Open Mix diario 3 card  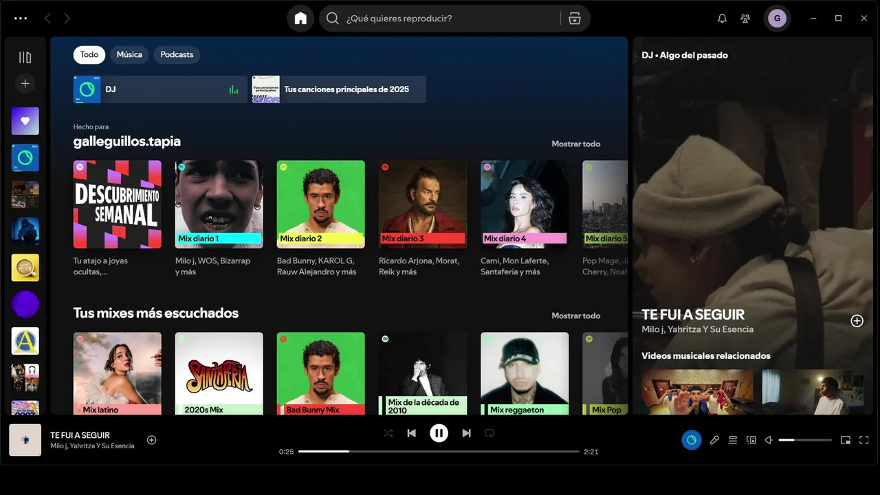pos(423,219)
